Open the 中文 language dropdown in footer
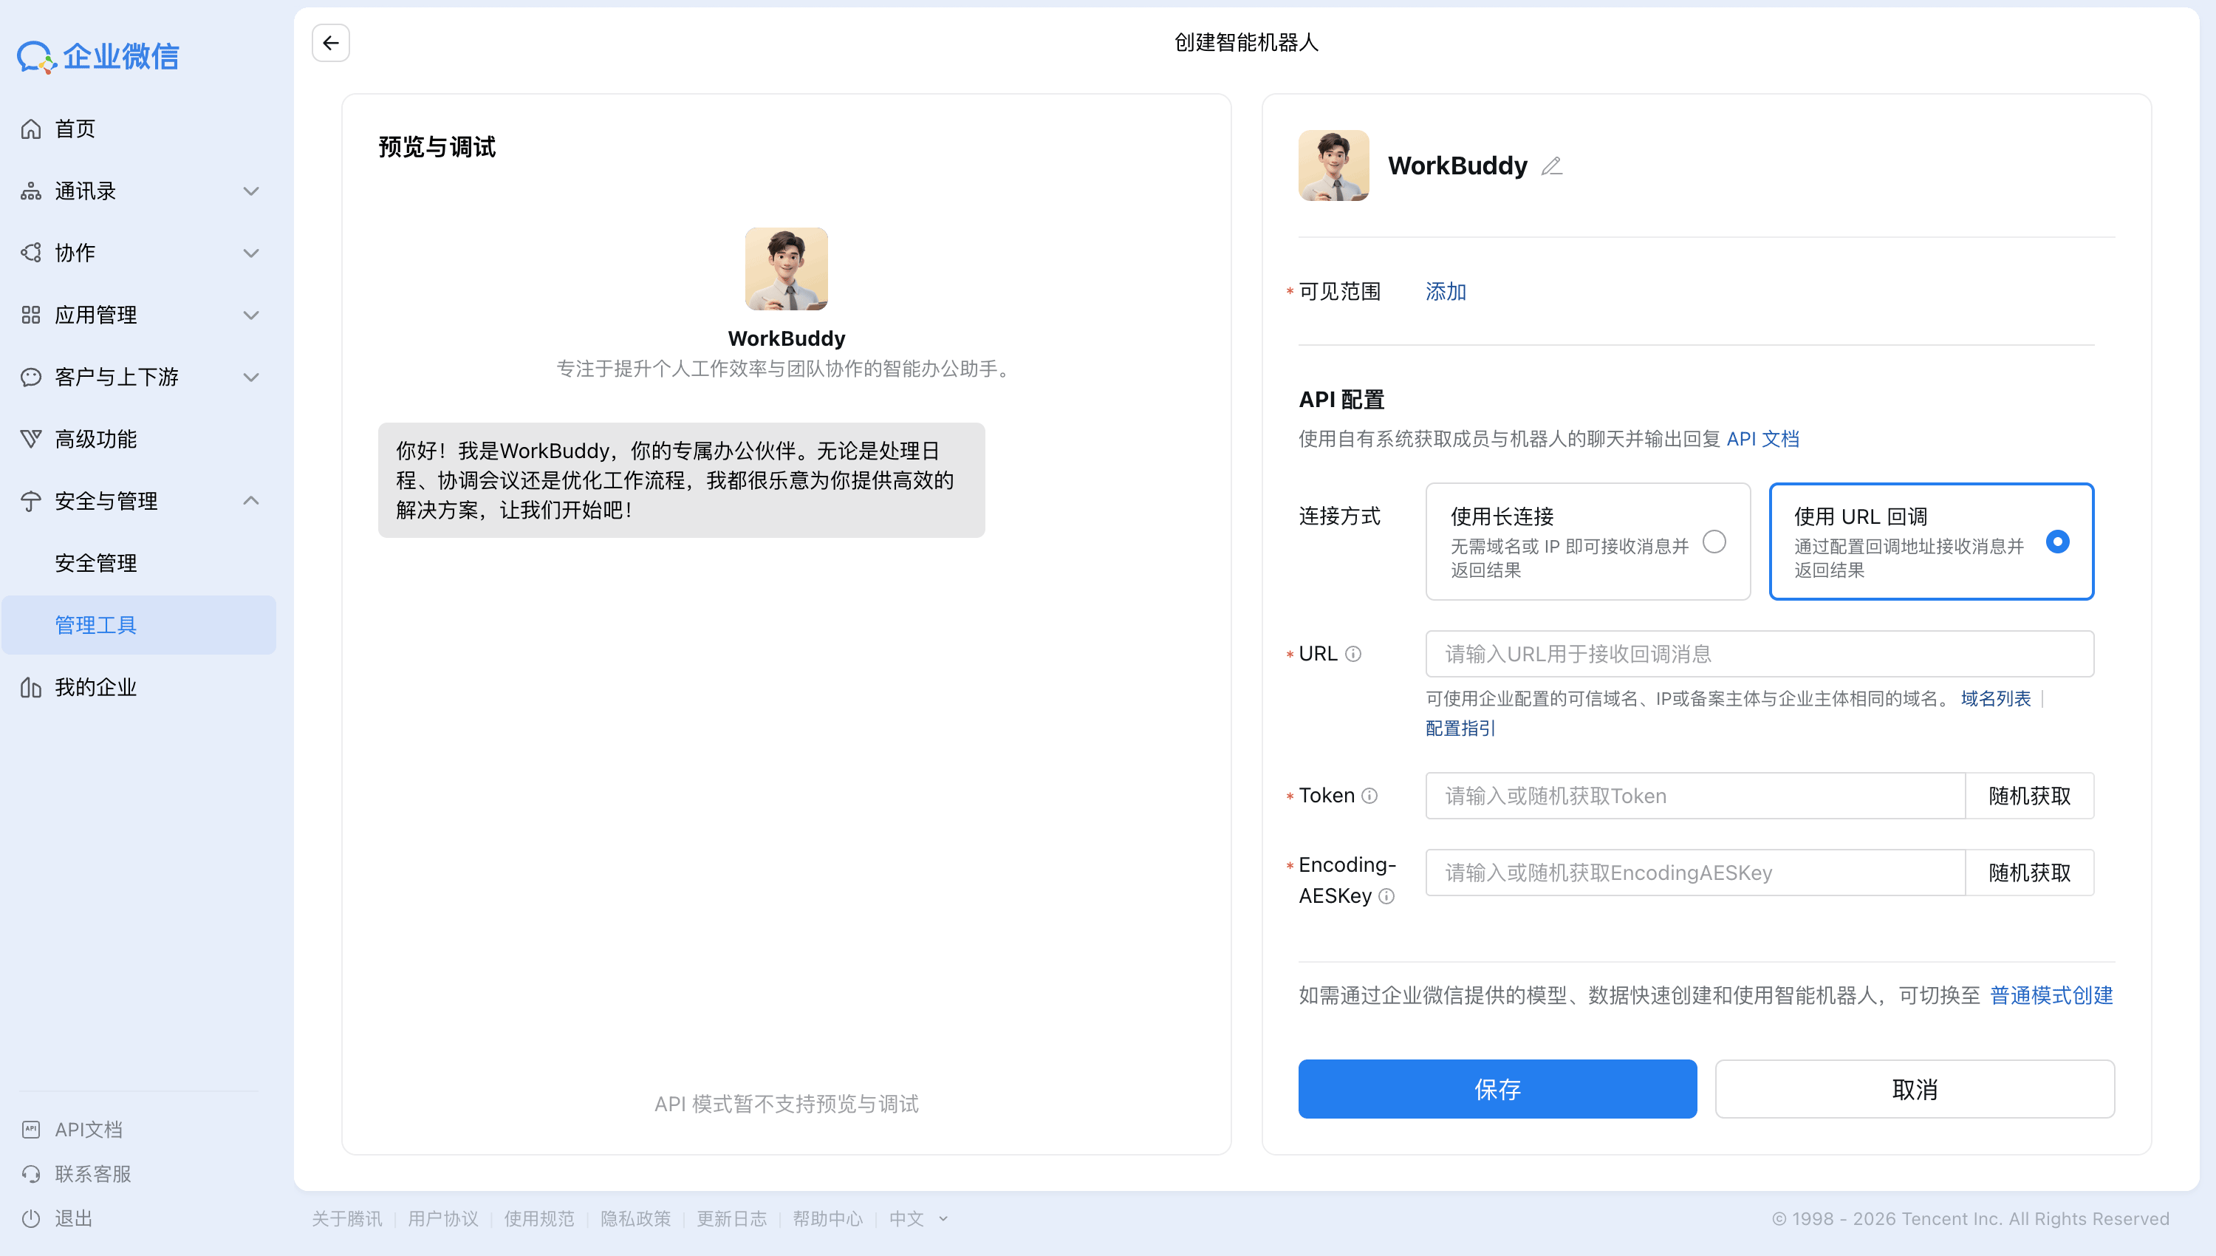This screenshot has width=2216, height=1256. coord(916,1218)
